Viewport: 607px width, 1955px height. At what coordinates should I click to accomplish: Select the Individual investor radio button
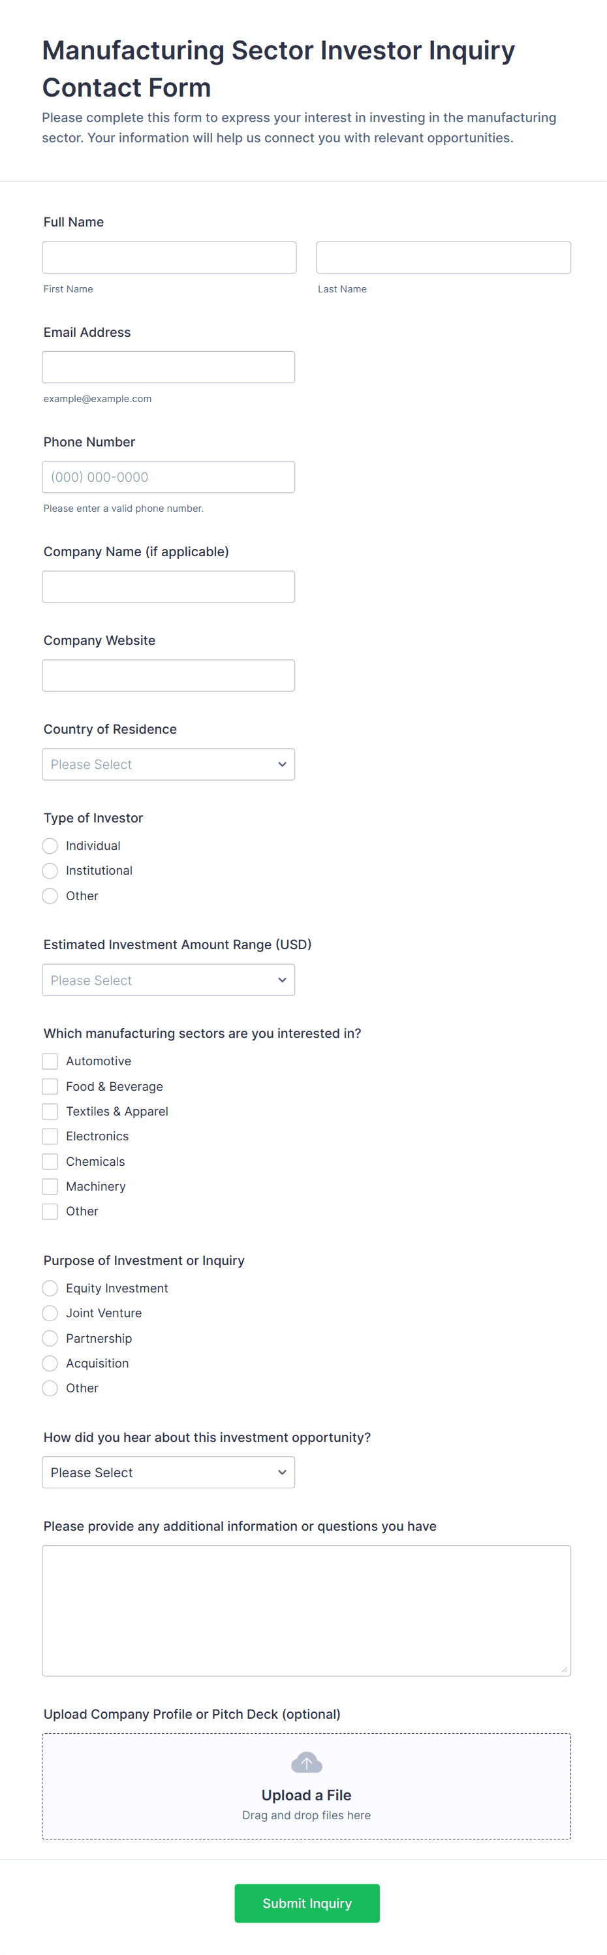pyautogui.click(x=50, y=845)
